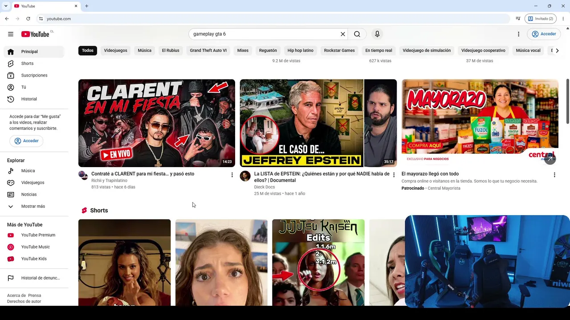The width and height of the screenshot is (570, 320).
Task: Open a new browser tab
Action: pos(87,6)
